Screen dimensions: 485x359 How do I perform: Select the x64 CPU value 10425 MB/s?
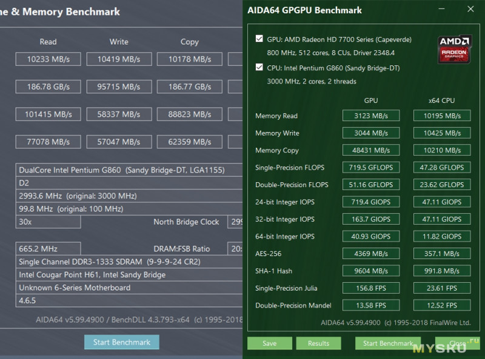(x=442, y=133)
